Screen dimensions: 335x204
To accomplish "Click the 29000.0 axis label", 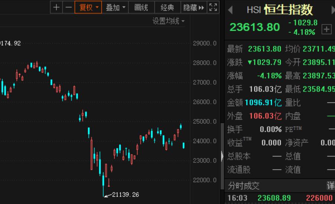I will coord(204,43).
